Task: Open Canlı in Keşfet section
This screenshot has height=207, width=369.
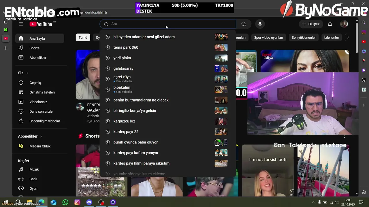Action: coord(39,179)
